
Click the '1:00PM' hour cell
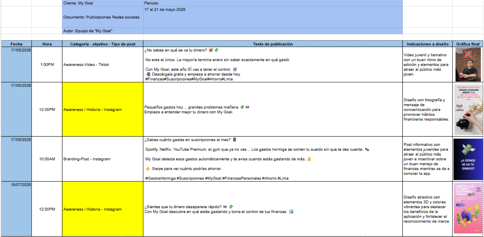(47, 65)
